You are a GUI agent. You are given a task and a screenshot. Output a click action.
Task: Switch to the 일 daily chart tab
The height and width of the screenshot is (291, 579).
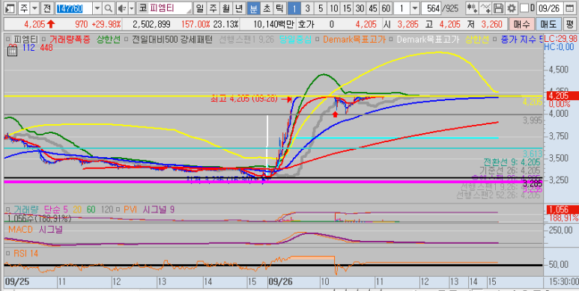[x=200, y=8]
